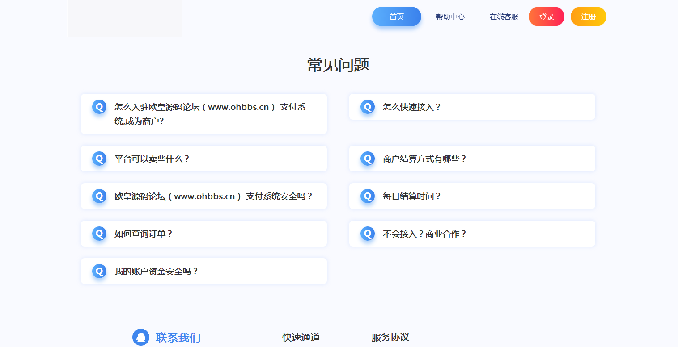Click the 注册 button
678x347 pixels.
[588, 16]
